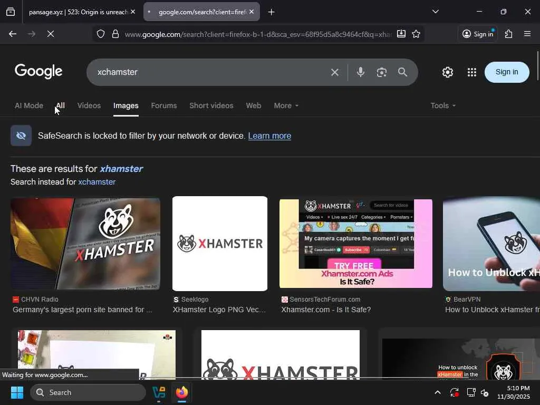Open the Tools dropdown
Screen dimensions: 540x405
point(443,105)
